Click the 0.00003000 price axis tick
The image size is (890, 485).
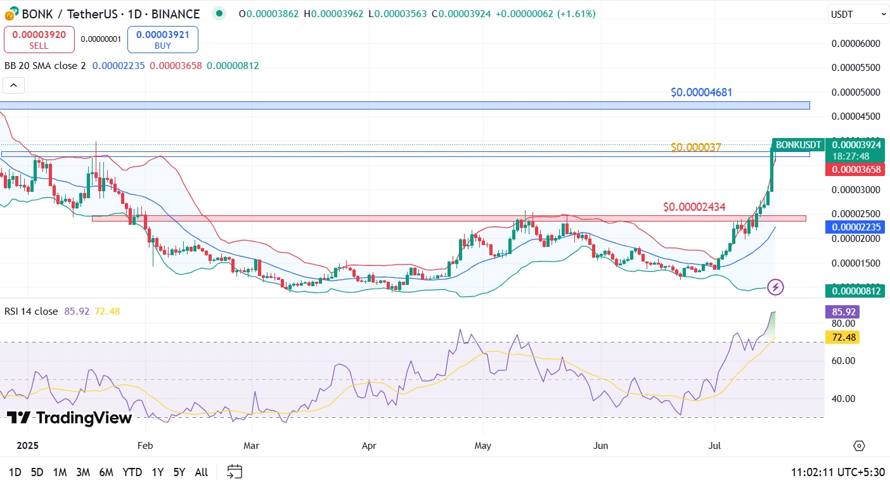[856, 190]
